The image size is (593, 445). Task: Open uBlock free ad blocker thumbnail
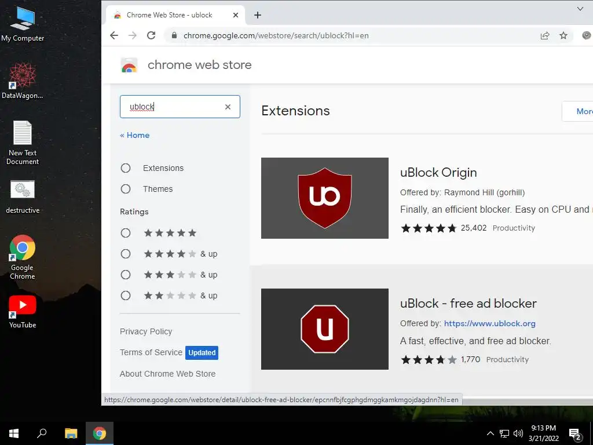point(324,329)
